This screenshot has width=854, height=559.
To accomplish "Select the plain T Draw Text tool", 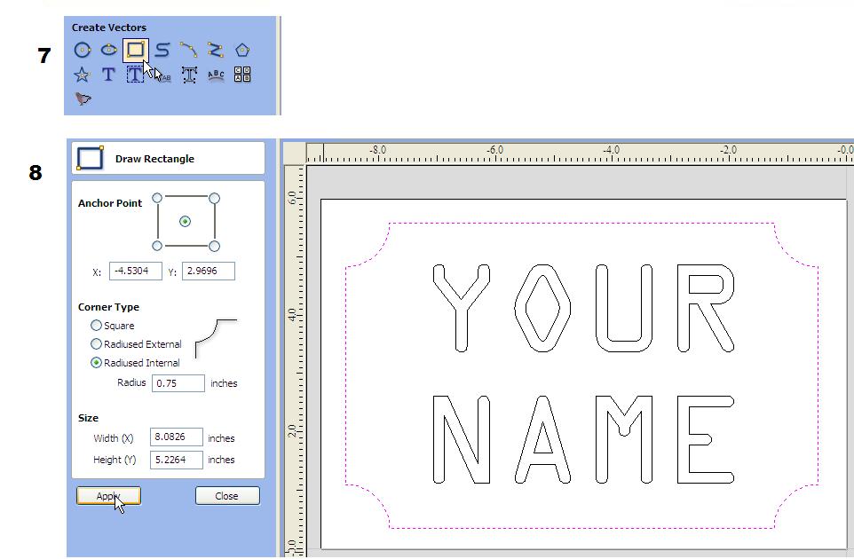I will click(108, 75).
